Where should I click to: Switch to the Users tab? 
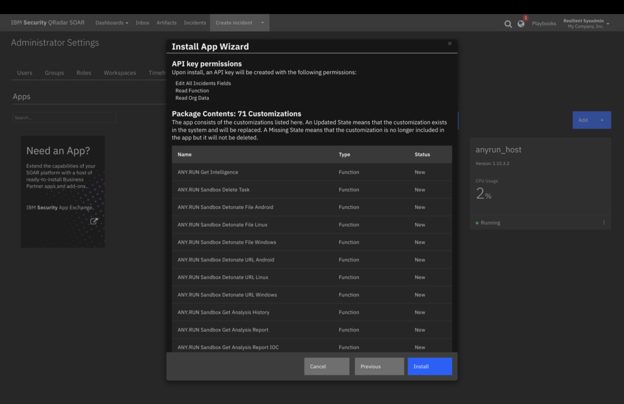pyautogui.click(x=25, y=73)
